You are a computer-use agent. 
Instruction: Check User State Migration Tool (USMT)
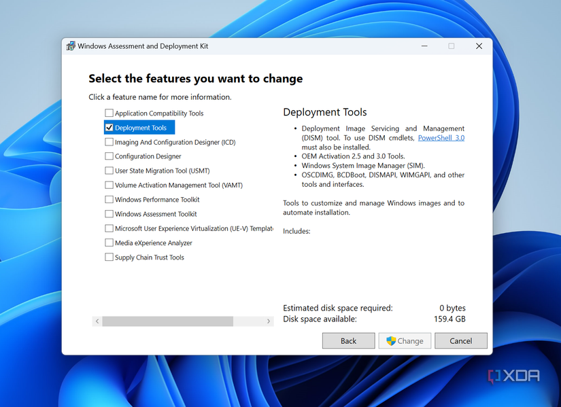[x=109, y=171]
